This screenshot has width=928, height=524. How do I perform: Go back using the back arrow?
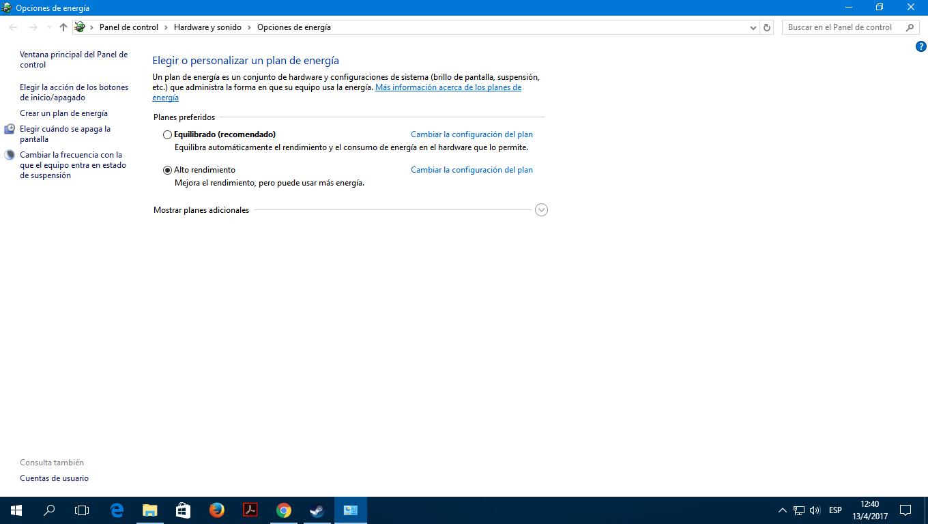click(14, 27)
